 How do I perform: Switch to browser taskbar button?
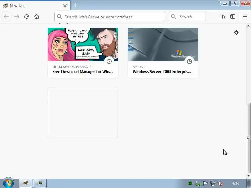tap(25, 183)
